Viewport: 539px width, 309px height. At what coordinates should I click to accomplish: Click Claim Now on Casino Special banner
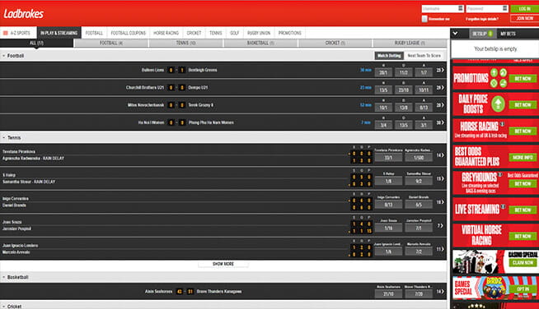click(x=523, y=263)
